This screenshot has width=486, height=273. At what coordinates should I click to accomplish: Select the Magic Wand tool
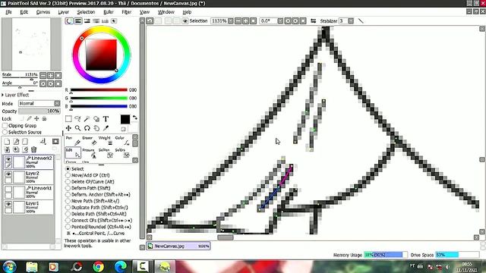tap(87, 119)
